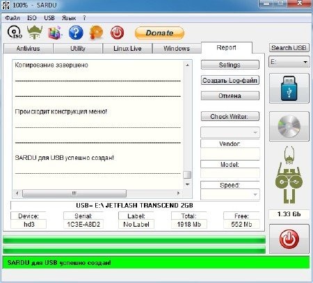This screenshot has width=313, height=283.
Task: Click the orange fox toolbar icon
Action: pos(96,33)
